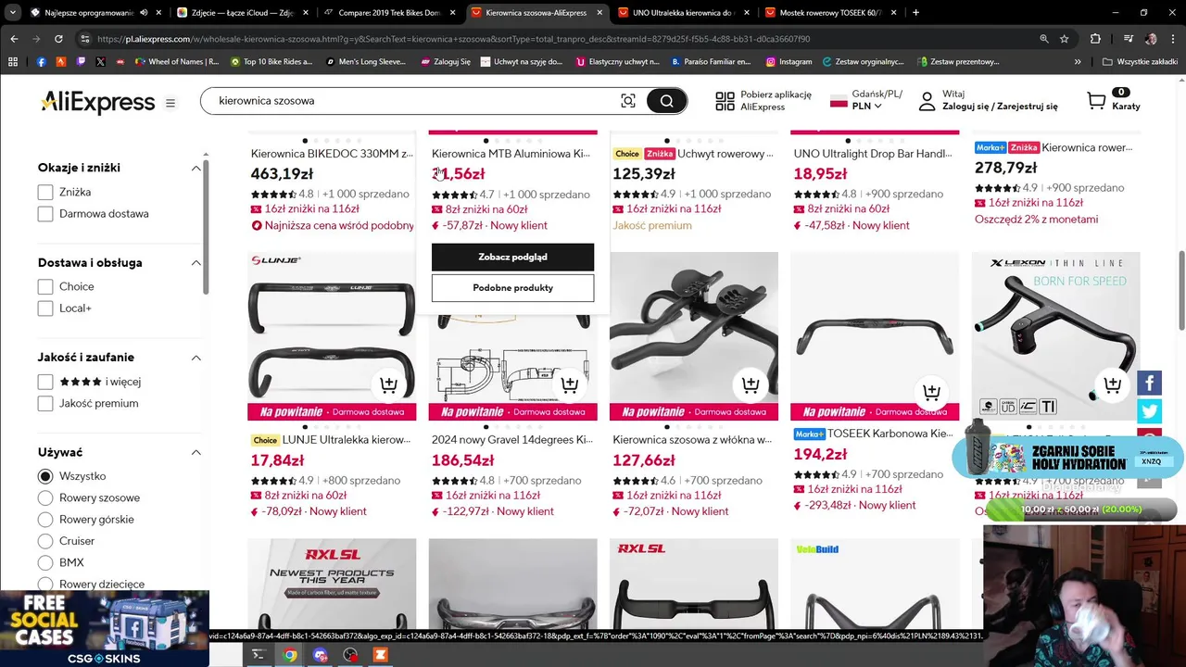1186x667 pixels.
Task: Click the AliExpress logo
Action: tap(97, 102)
